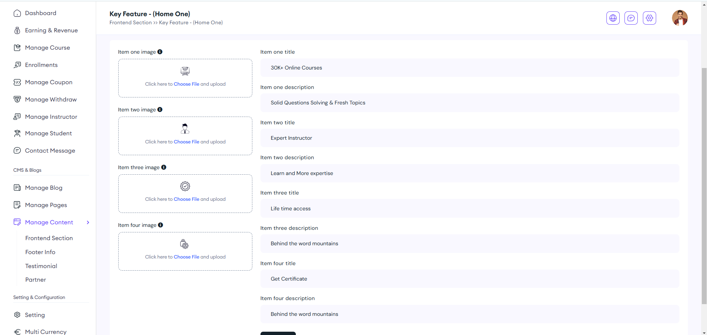Open the user profile avatar
Viewport: 707px width, 335px height.
point(679,18)
